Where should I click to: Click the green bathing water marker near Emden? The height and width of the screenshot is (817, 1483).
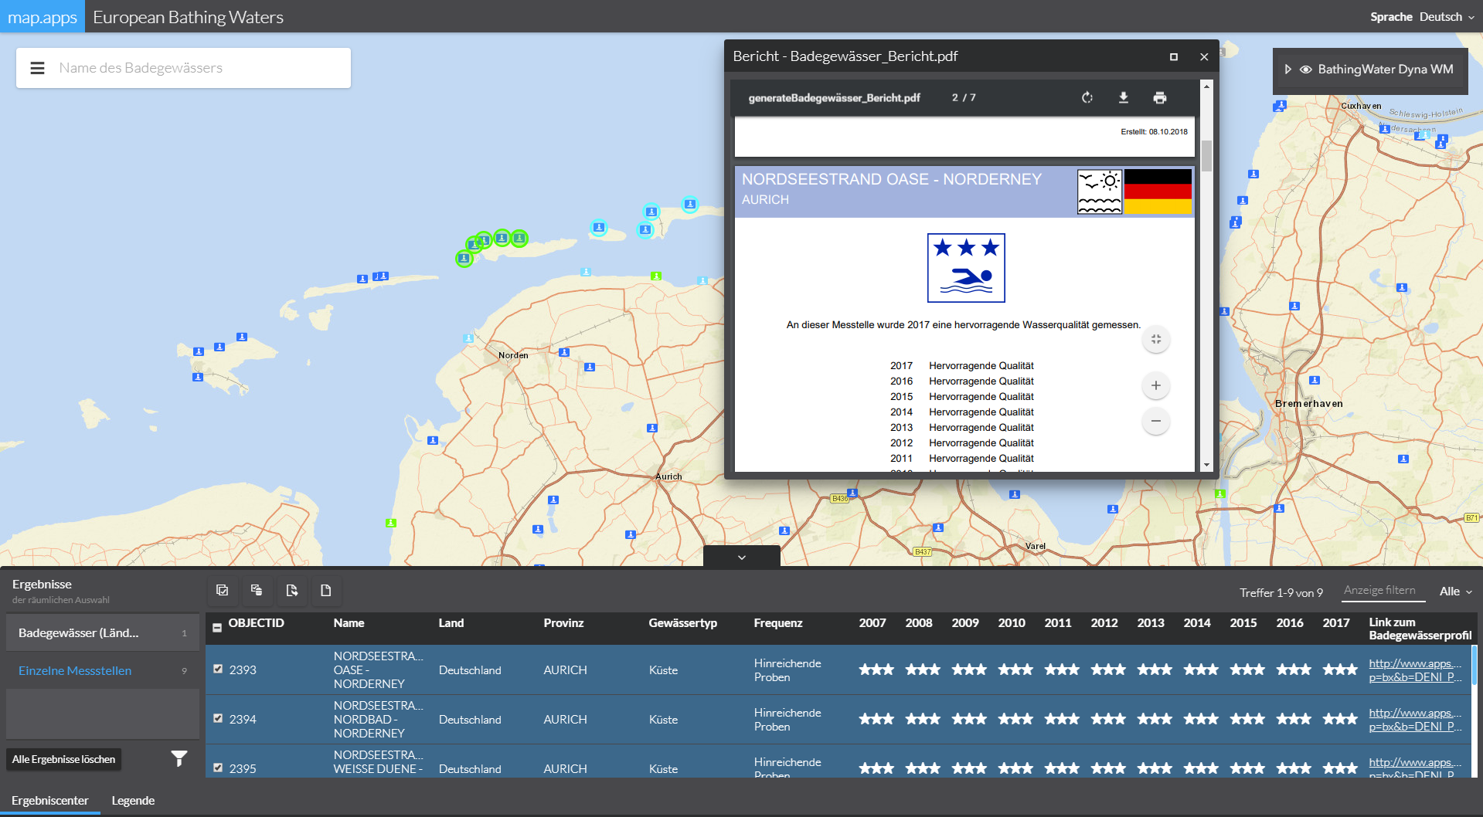coord(391,523)
